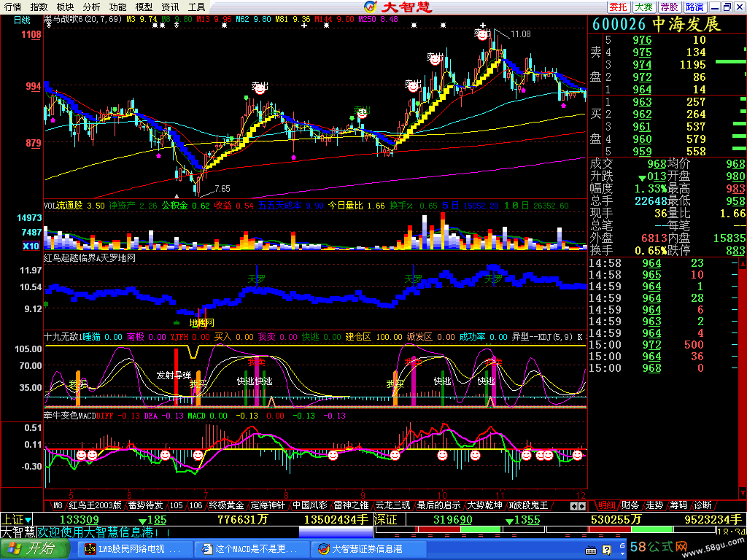Click the 委托 trading button

point(619,7)
